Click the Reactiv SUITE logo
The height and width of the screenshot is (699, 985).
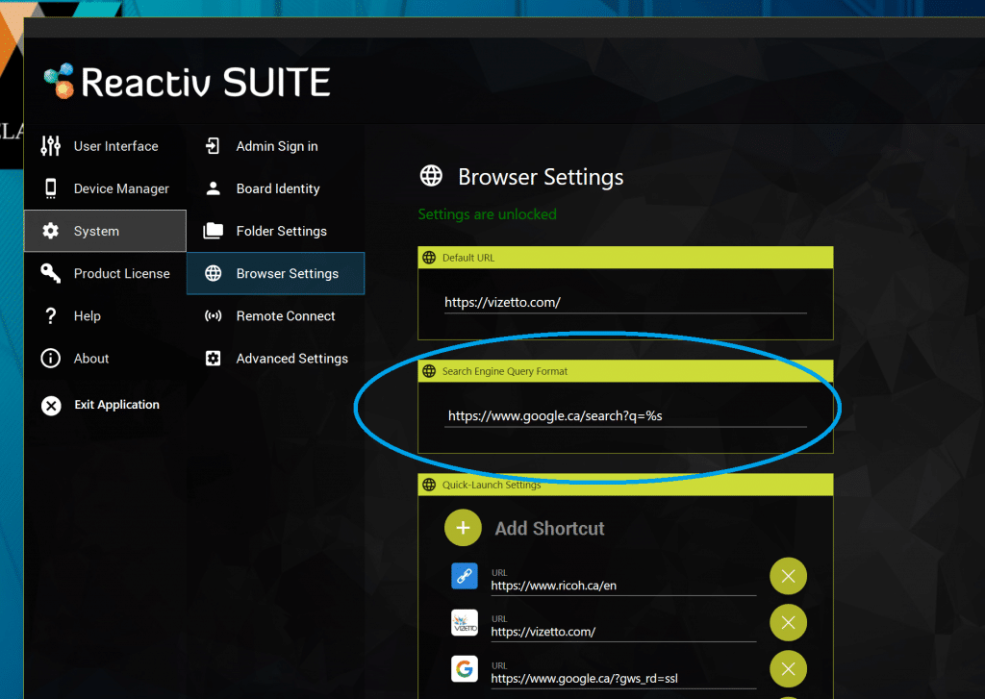coord(188,82)
